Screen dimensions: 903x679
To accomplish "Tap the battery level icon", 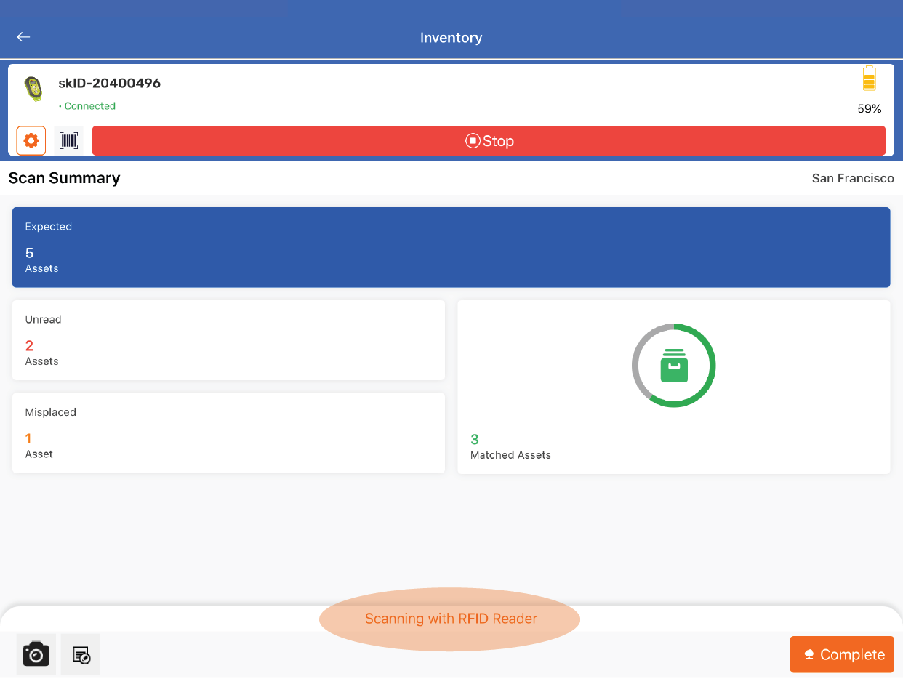I will [869, 79].
